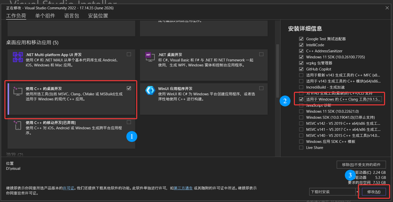Open the 第三方通告 link

[x=183, y=188]
